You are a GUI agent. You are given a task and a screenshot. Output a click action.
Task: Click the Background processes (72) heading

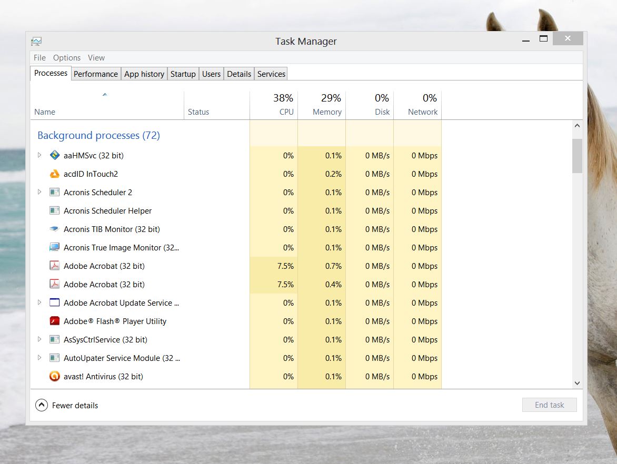click(x=99, y=135)
